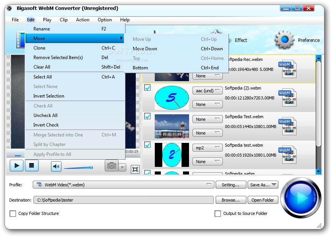Select the Softpedia test.webm thumbnail with number 2

coord(172,155)
